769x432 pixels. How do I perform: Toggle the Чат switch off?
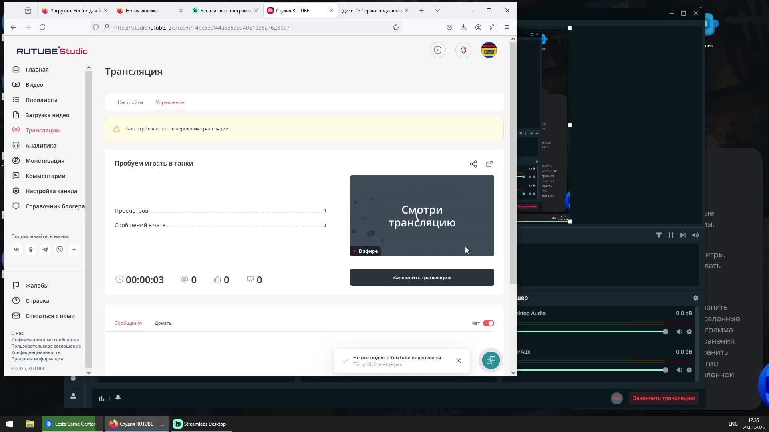489,323
